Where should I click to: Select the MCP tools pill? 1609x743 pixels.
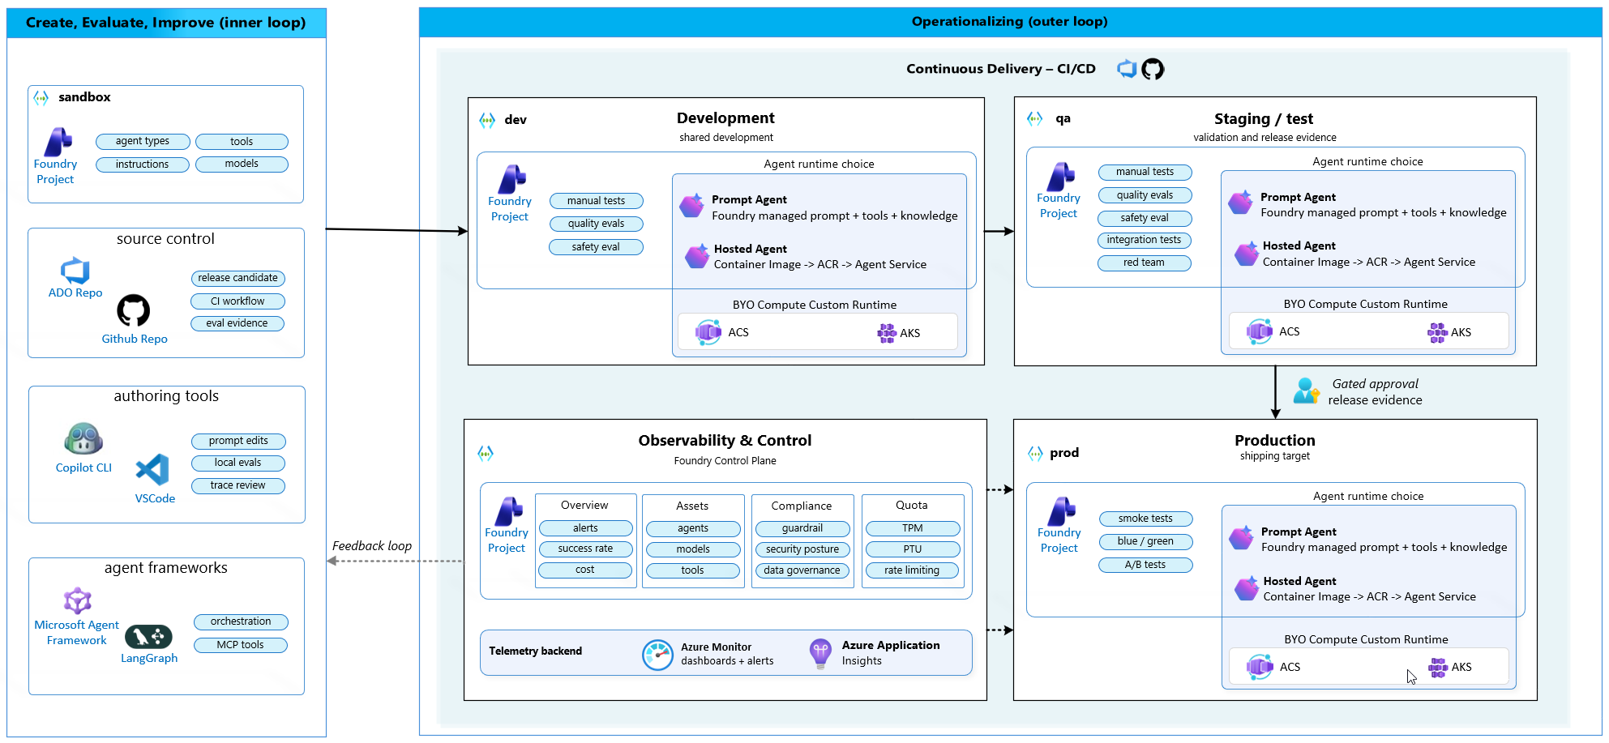(241, 645)
